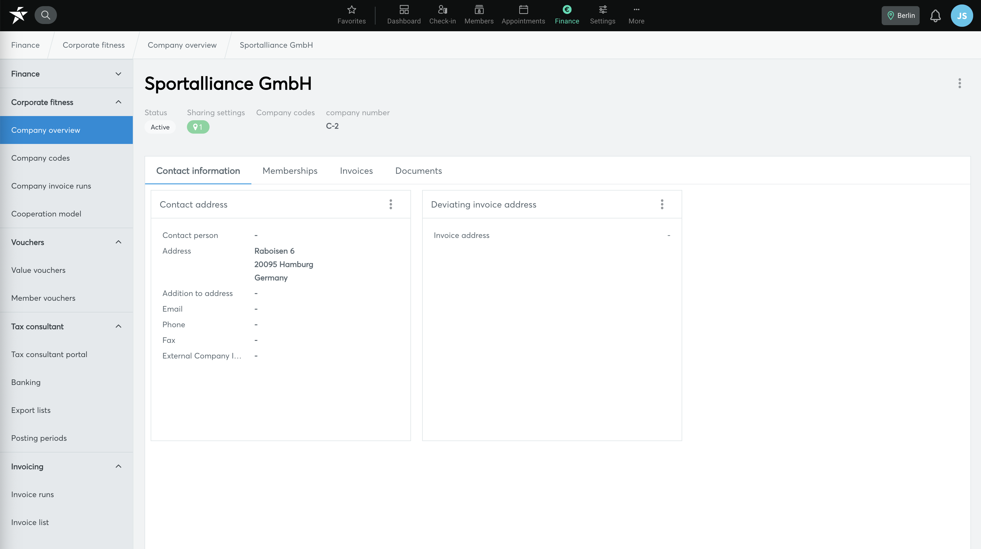Click Sportalliance GmbH breadcrumb
This screenshot has height=549, width=981.
[276, 45]
